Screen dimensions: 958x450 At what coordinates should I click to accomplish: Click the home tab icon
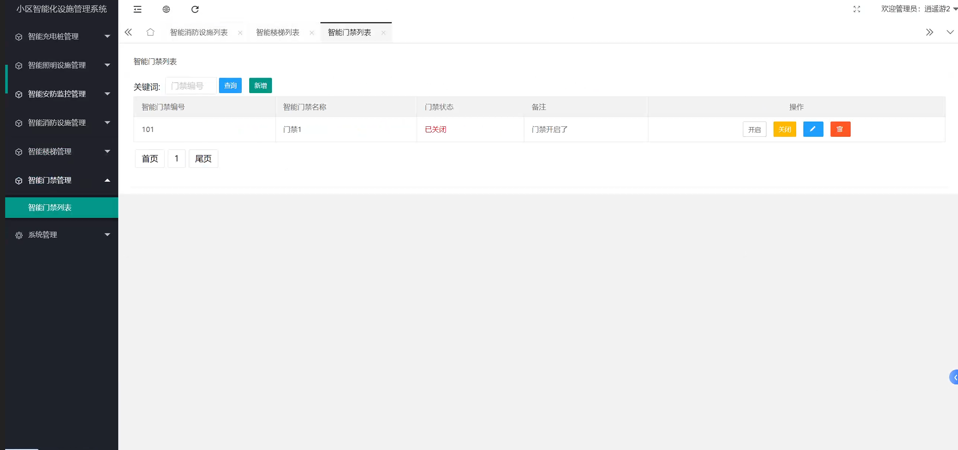point(150,32)
